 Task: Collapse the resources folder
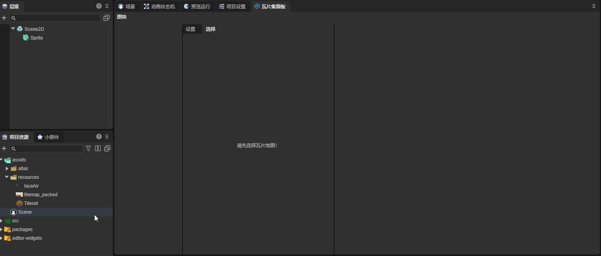click(7, 177)
